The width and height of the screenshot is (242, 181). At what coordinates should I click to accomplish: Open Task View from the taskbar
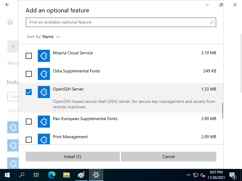click(x=36, y=175)
